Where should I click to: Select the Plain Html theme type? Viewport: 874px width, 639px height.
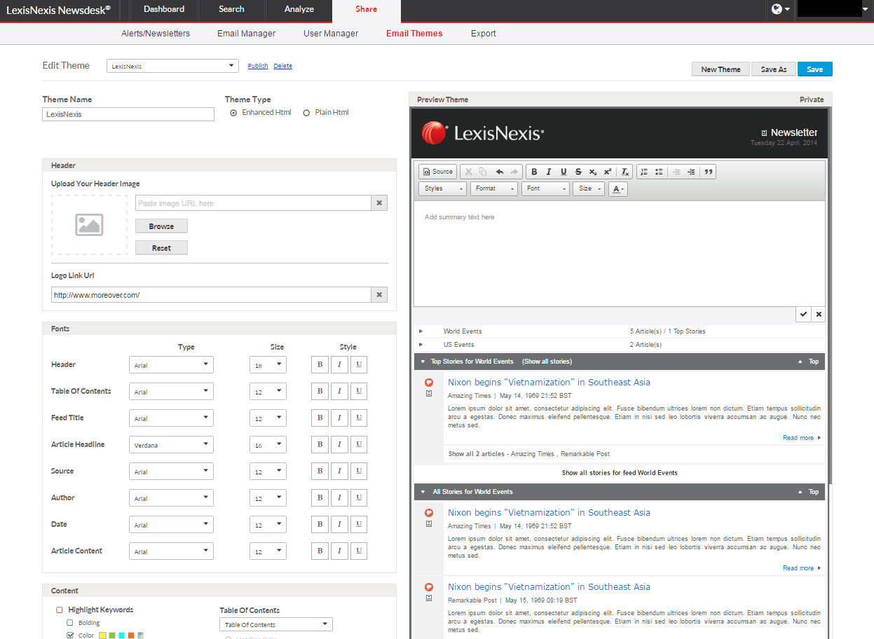click(306, 113)
